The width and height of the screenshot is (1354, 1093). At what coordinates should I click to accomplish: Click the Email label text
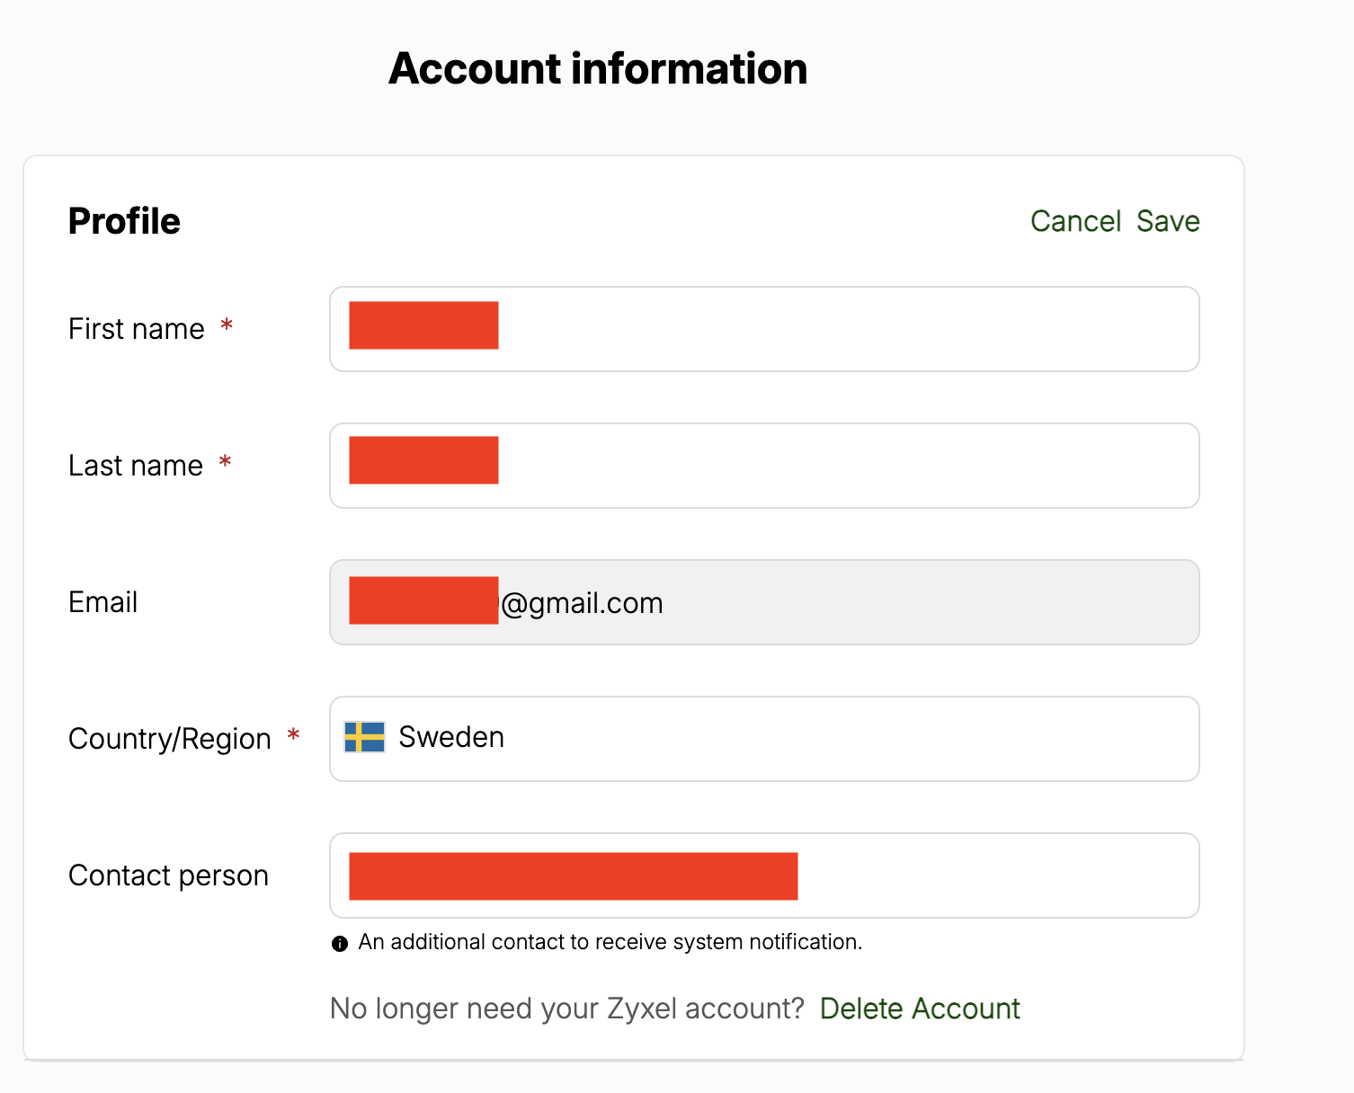[x=103, y=602]
